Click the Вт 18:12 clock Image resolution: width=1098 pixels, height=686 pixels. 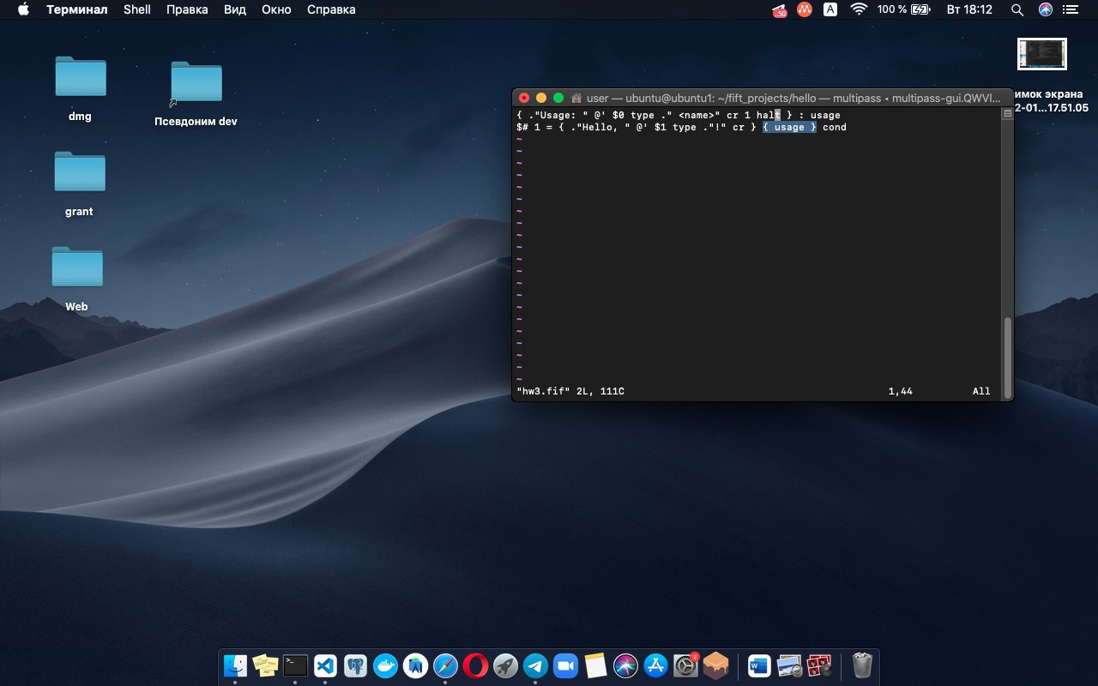(969, 9)
